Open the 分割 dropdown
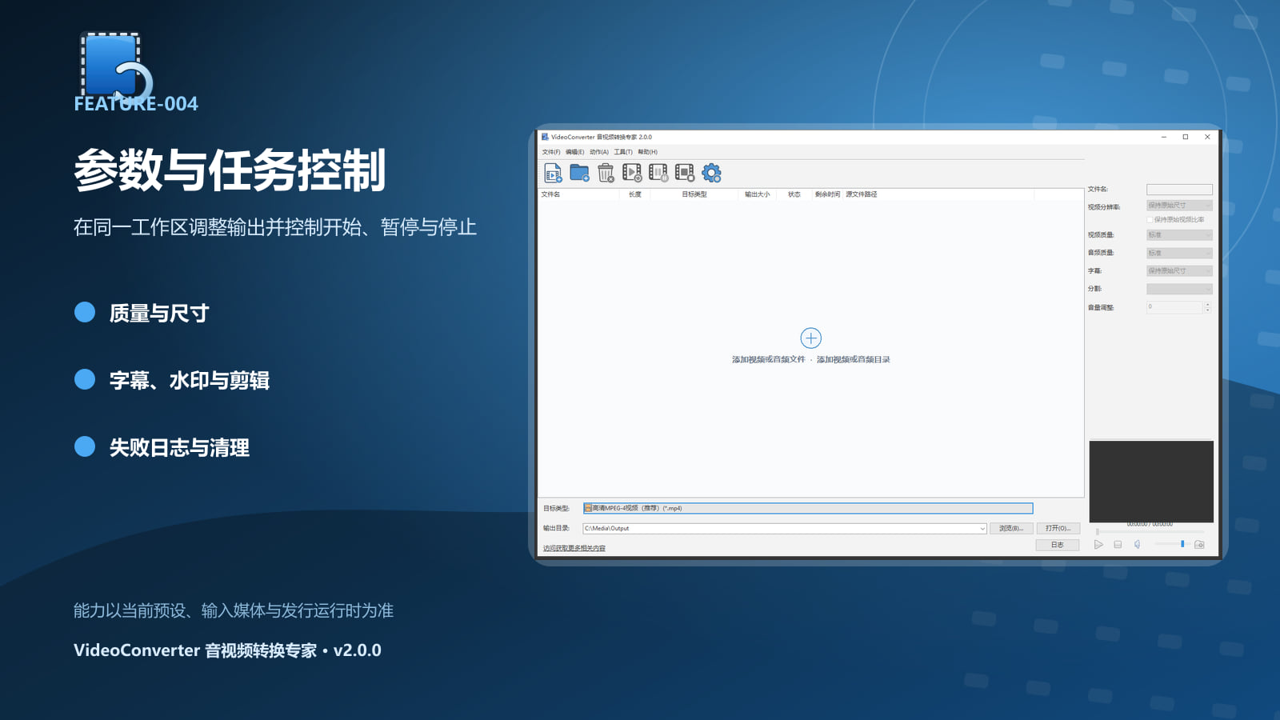Viewport: 1280px width, 720px height. (x=1179, y=289)
